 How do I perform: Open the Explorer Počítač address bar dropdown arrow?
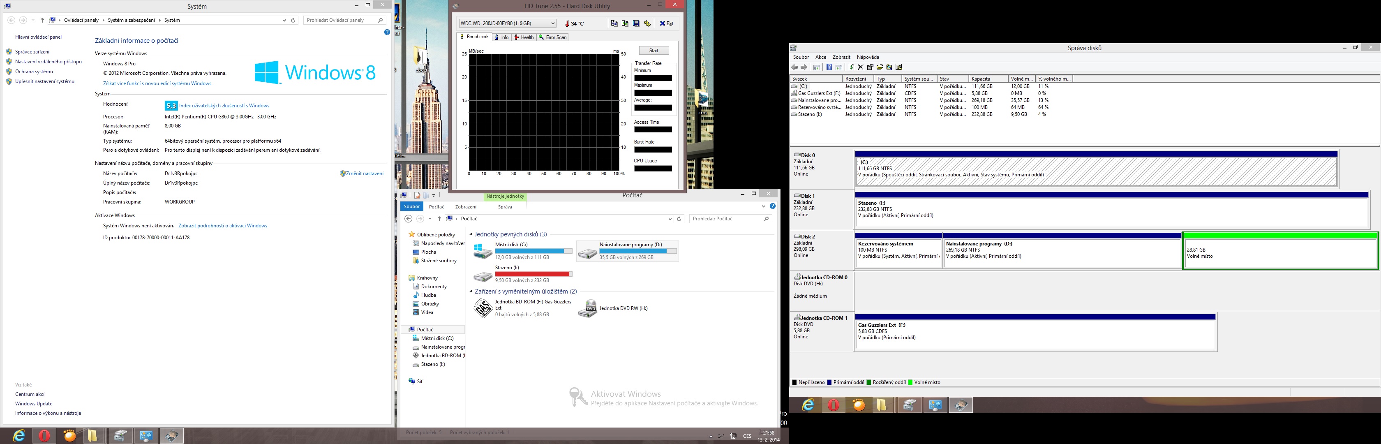pos(670,219)
